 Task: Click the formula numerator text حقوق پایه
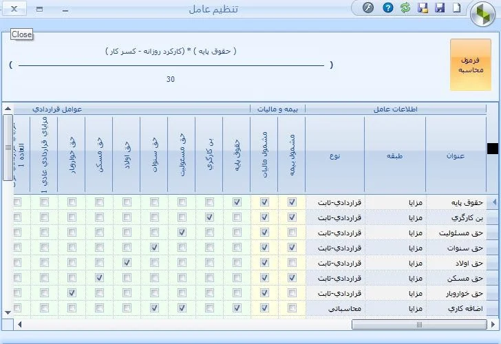215,51
